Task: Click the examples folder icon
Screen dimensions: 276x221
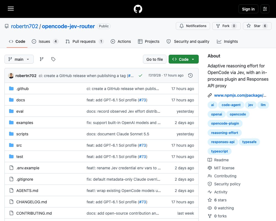Action: 11,122
